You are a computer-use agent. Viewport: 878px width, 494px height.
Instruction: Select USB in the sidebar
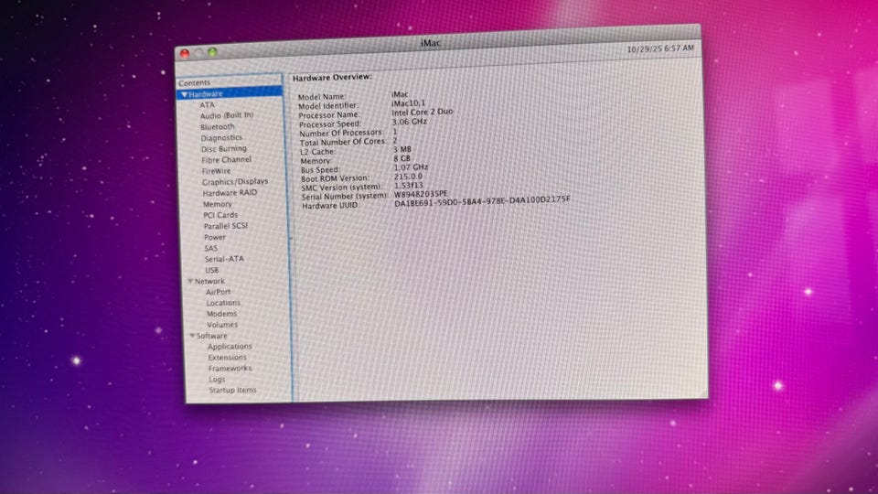click(212, 270)
